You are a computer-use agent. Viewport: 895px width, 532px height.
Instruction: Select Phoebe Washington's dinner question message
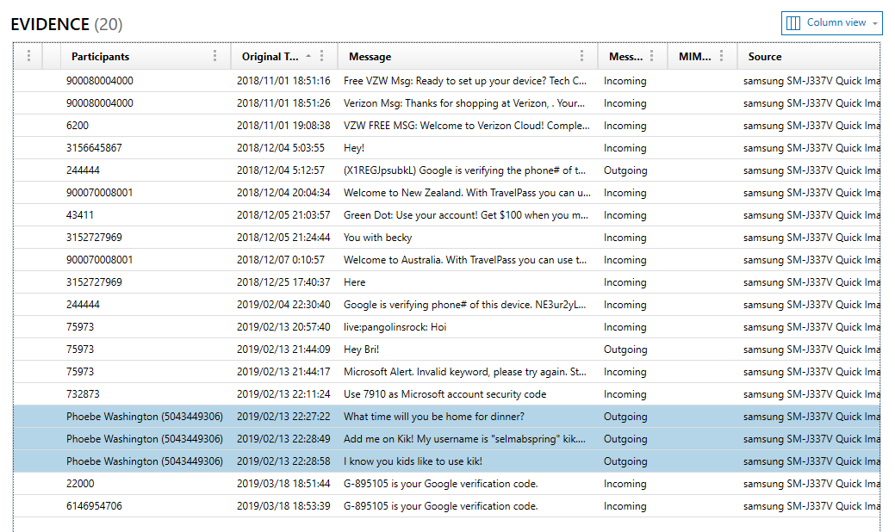click(x=431, y=416)
